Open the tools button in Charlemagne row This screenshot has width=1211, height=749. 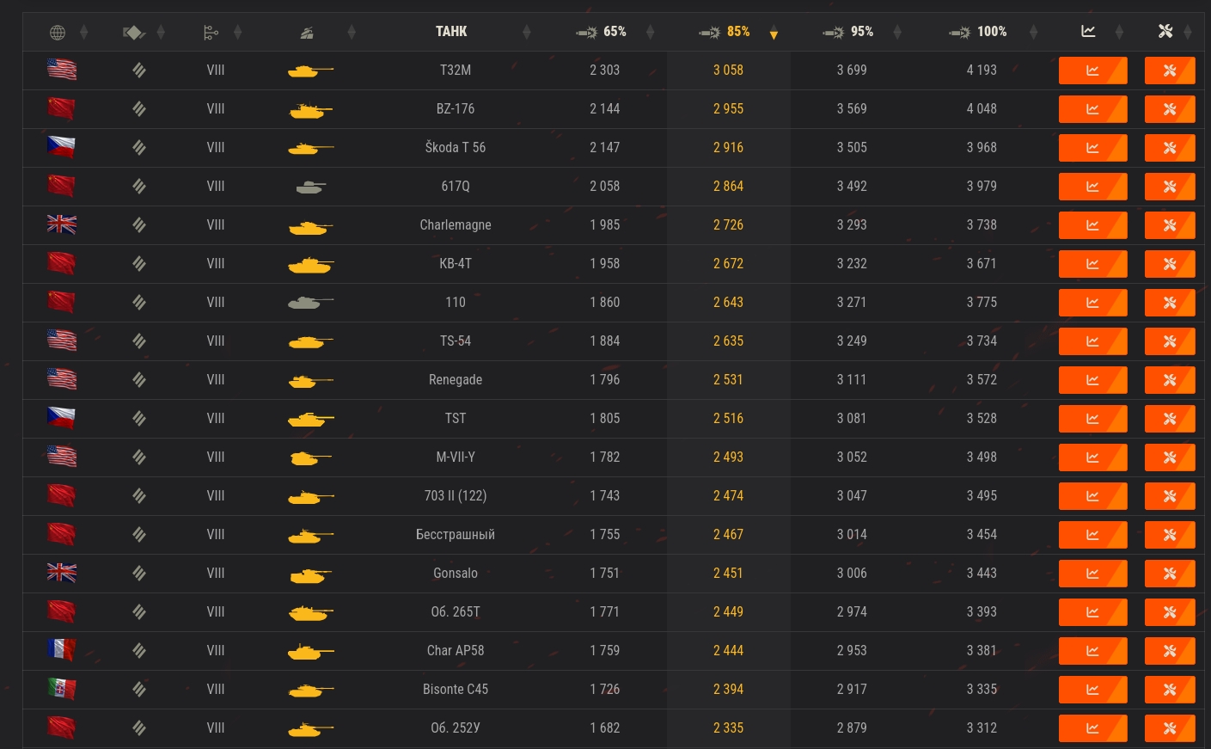coord(1169,225)
